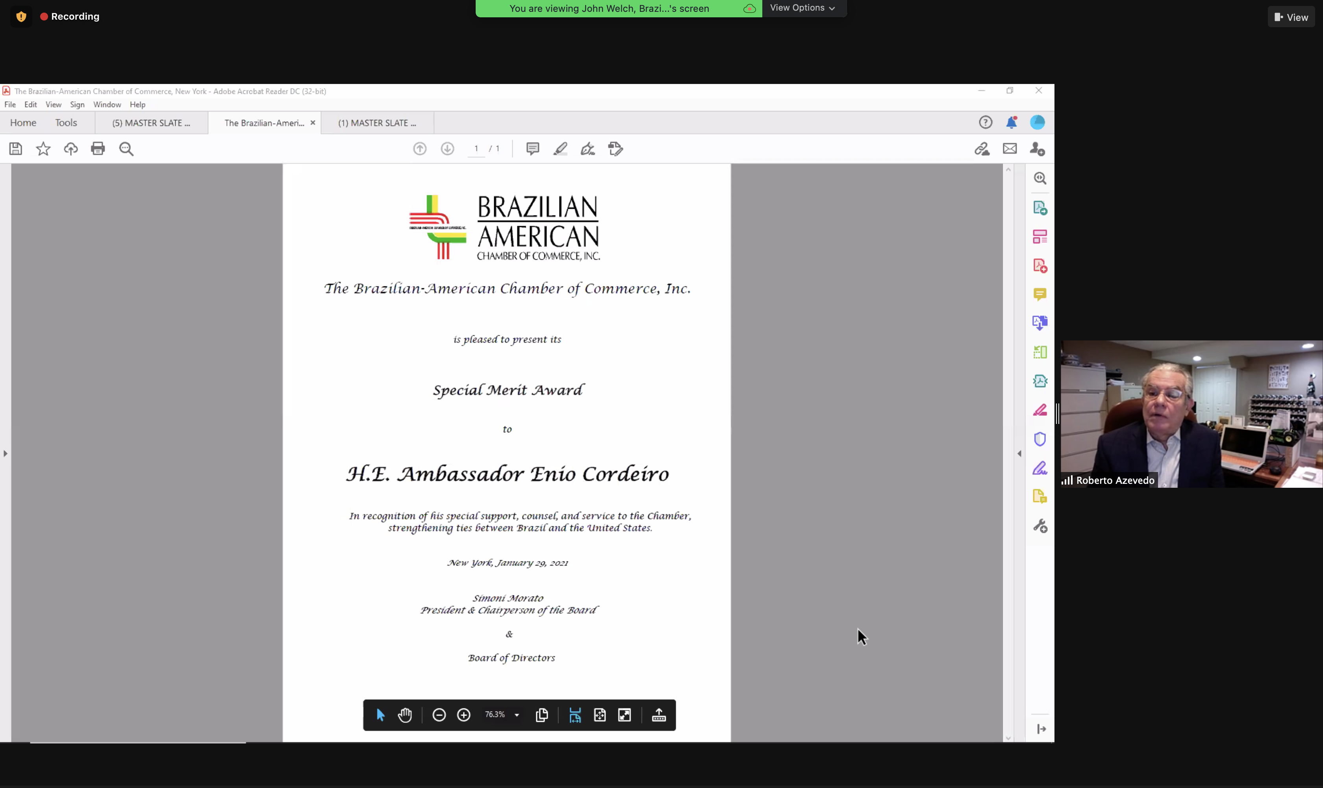Click the Save file icon
Screen dimensions: 1323x788
tap(16, 149)
